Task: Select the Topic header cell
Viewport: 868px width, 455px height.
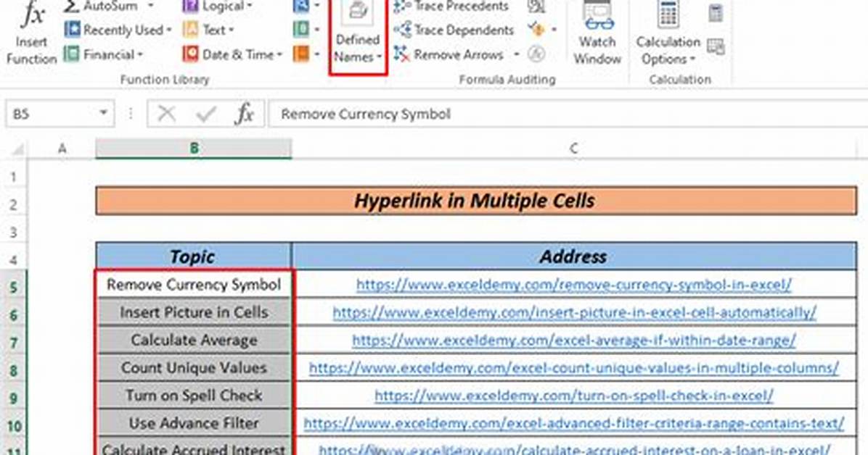Action: (194, 256)
